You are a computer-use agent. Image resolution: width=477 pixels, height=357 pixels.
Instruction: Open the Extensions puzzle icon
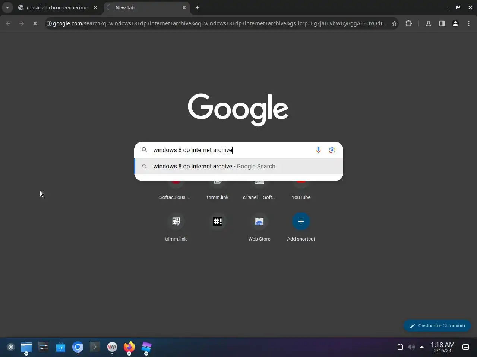click(x=409, y=23)
